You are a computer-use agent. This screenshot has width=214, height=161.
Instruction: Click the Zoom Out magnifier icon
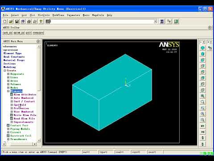tap(202, 120)
